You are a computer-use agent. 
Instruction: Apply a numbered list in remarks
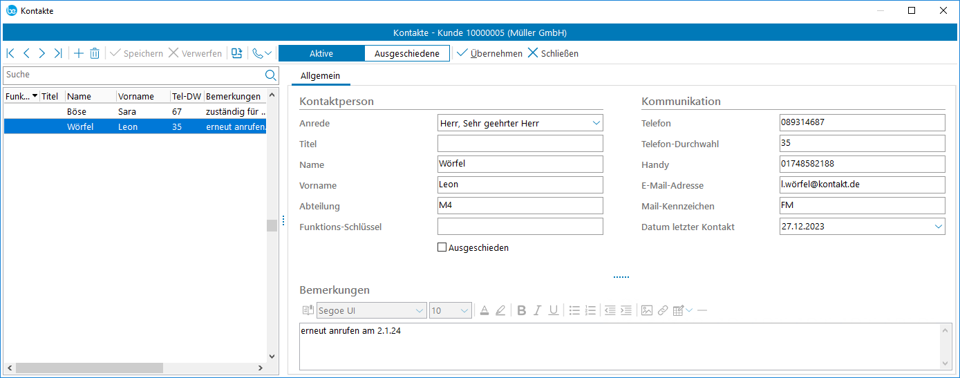pos(590,310)
